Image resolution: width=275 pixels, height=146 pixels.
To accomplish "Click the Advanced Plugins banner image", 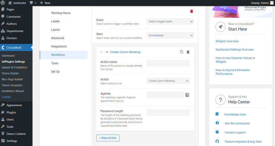I will tap(241, 12).
